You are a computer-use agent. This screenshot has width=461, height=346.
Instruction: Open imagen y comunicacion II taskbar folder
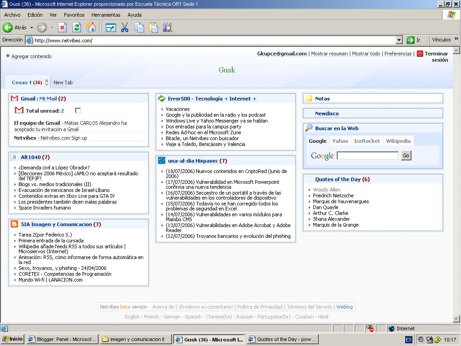[x=136, y=339]
